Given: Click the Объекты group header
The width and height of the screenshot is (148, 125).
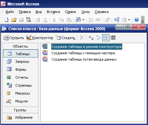Looking at the screenshot, I should click(21, 46).
